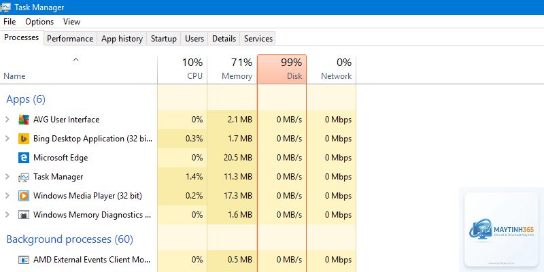
Task: Switch to the Performance tab
Action: [x=70, y=39]
